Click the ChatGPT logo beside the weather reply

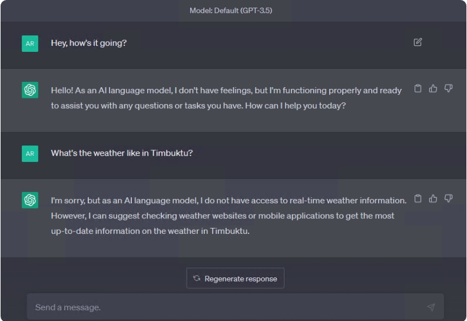[30, 200]
